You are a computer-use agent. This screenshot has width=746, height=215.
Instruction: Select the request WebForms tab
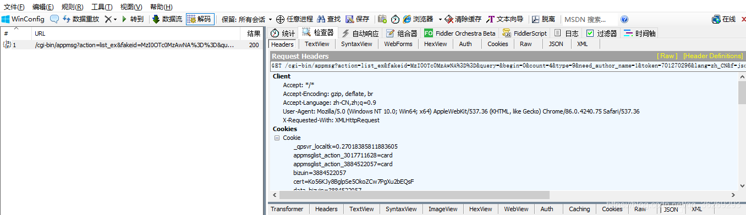(x=398, y=44)
